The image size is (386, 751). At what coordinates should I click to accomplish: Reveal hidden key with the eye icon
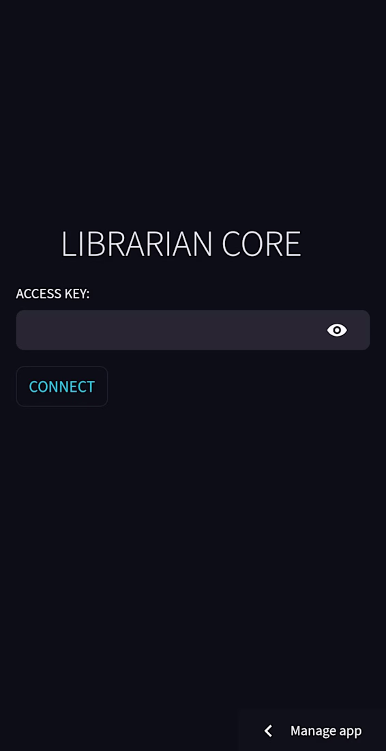[x=337, y=330]
